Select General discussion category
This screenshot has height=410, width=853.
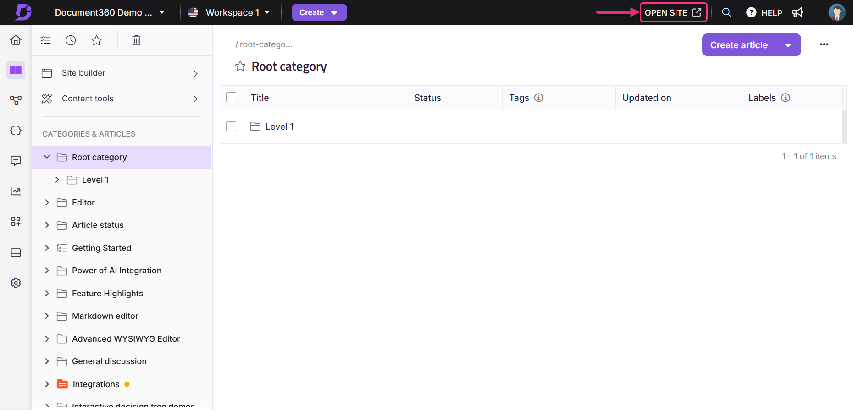(109, 361)
